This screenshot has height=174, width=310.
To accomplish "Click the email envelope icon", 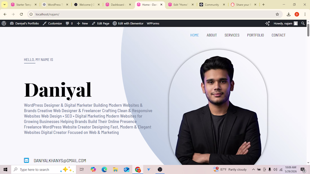I will click(x=26, y=160).
